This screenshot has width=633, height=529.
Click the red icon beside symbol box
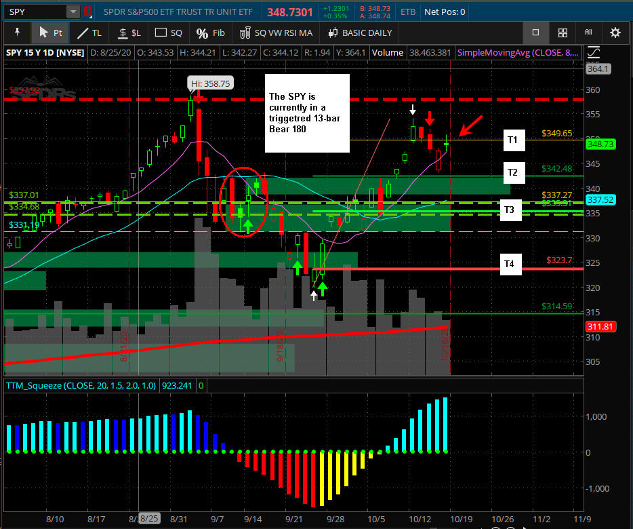coord(86,12)
